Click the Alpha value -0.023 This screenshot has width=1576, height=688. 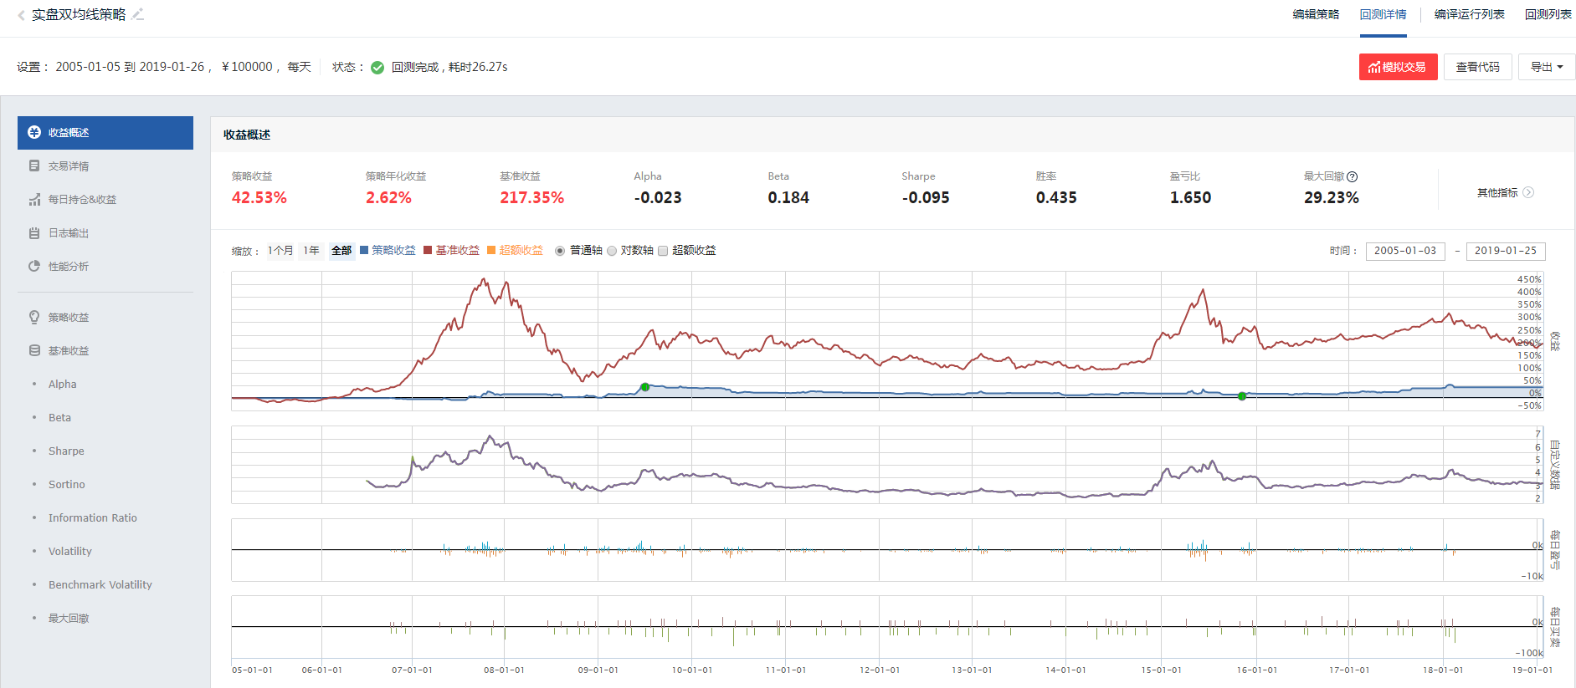(658, 198)
